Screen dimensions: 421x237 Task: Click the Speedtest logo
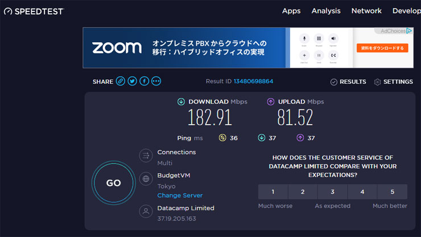[34, 11]
